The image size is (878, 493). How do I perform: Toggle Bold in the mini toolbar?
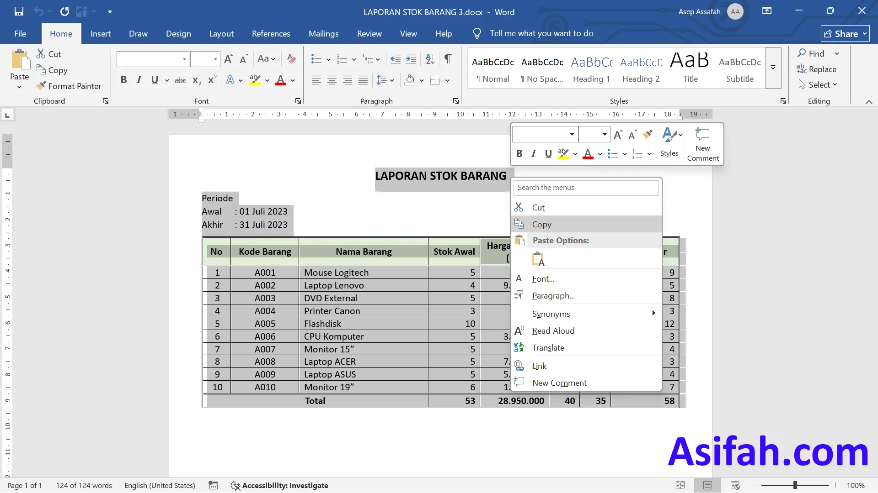coord(519,153)
